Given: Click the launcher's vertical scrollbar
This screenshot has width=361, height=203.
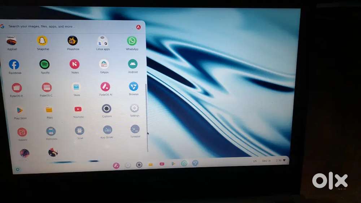Looking at the screenshot, I should click(x=146, y=108).
